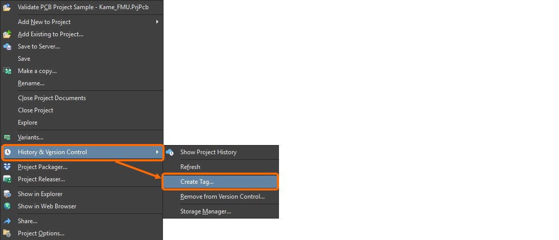Click the Share arrow icon

coord(7,221)
